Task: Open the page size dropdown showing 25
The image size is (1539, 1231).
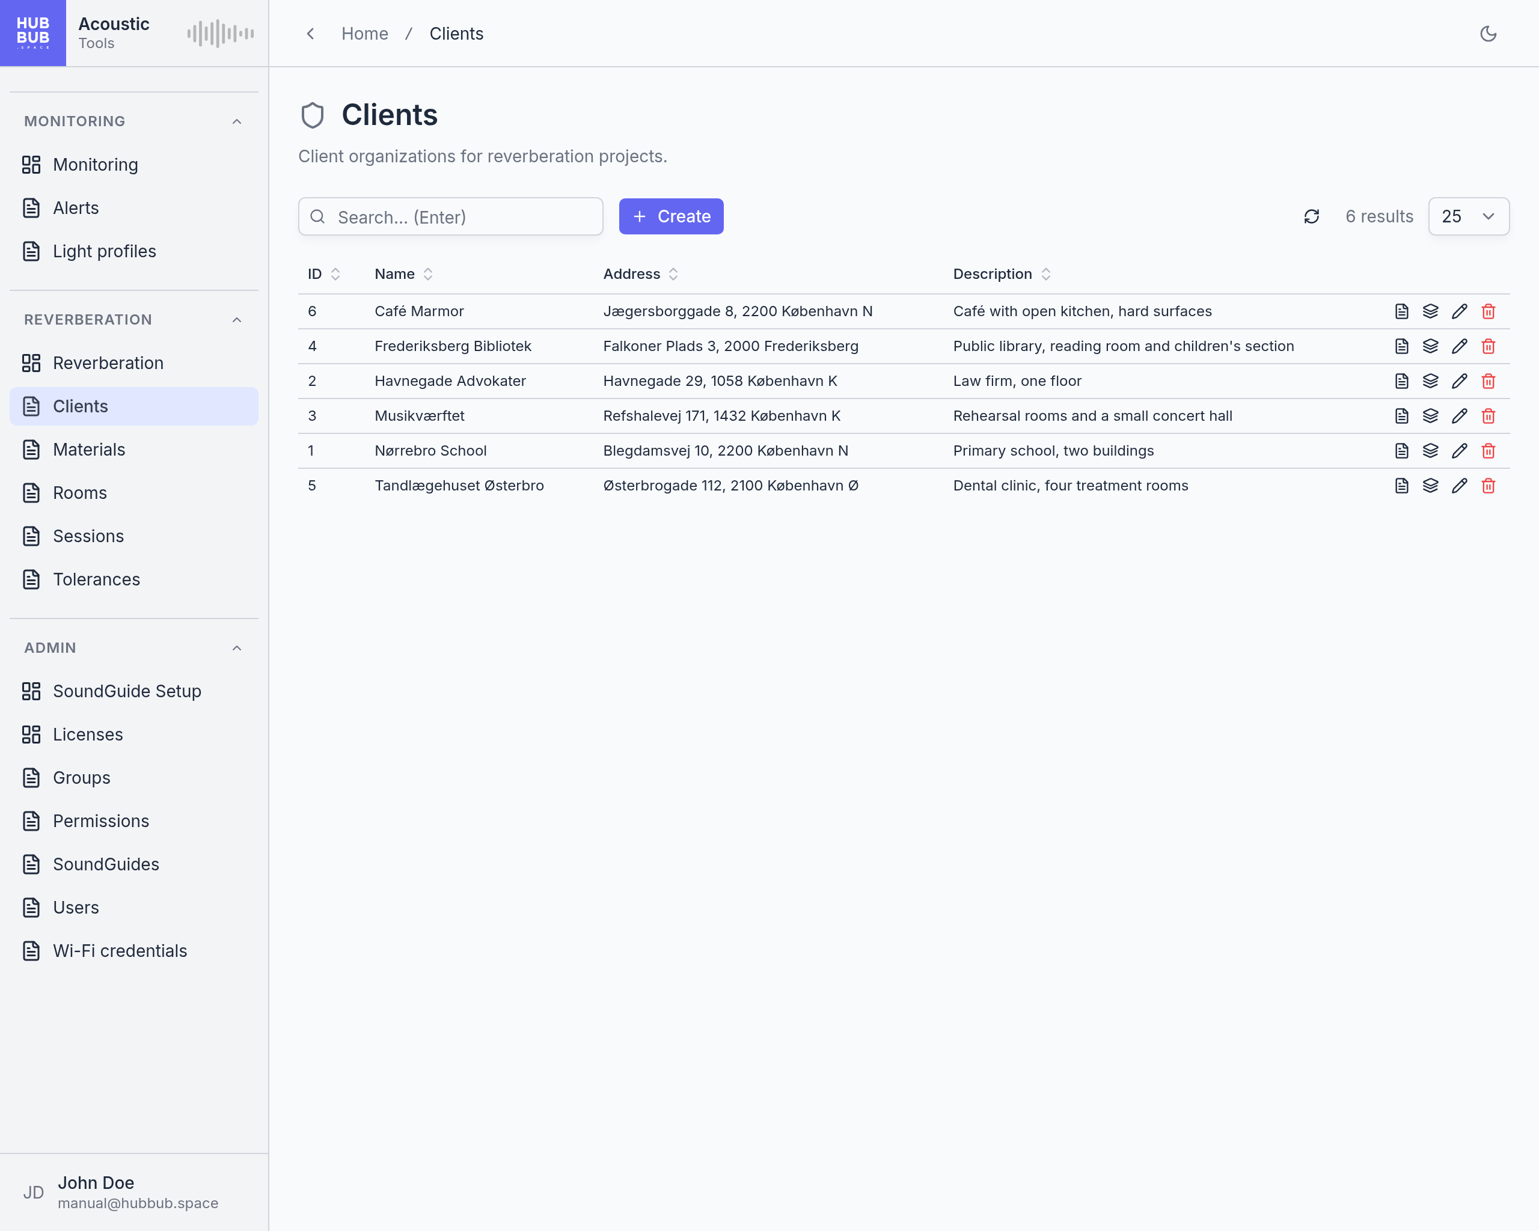Action: tap(1468, 216)
